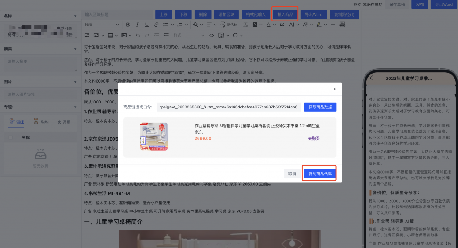The image size is (458, 248).
Task: Click the product thumbnail in dialog
Action: [154, 136]
